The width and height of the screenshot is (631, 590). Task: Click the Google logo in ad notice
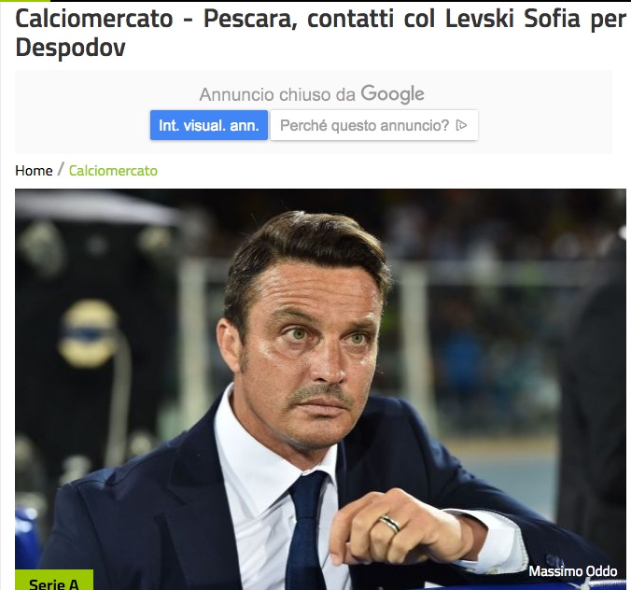(x=392, y=94)
